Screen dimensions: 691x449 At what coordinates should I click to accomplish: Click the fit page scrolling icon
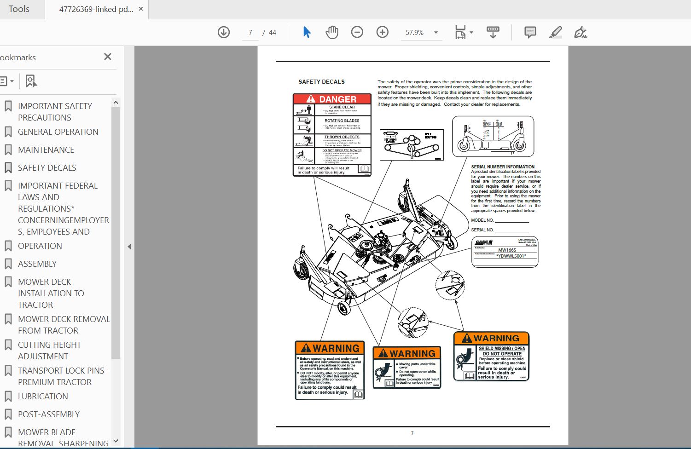(x=460, y=32)
